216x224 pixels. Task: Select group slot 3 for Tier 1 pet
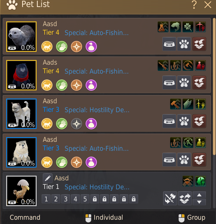(x=65, y=199)
